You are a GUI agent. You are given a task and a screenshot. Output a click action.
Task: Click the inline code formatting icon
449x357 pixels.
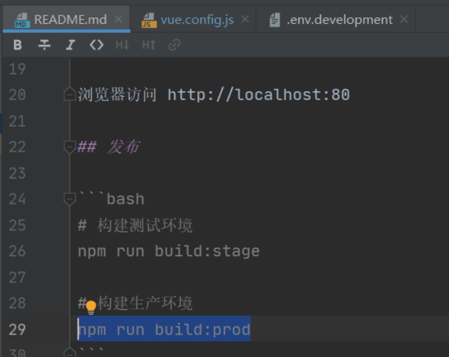click(x=96, y=45)
